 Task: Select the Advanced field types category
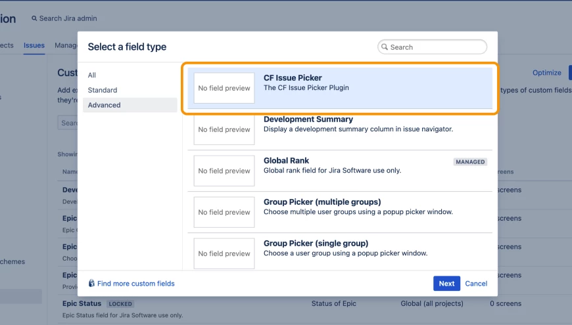coord(130,105)
